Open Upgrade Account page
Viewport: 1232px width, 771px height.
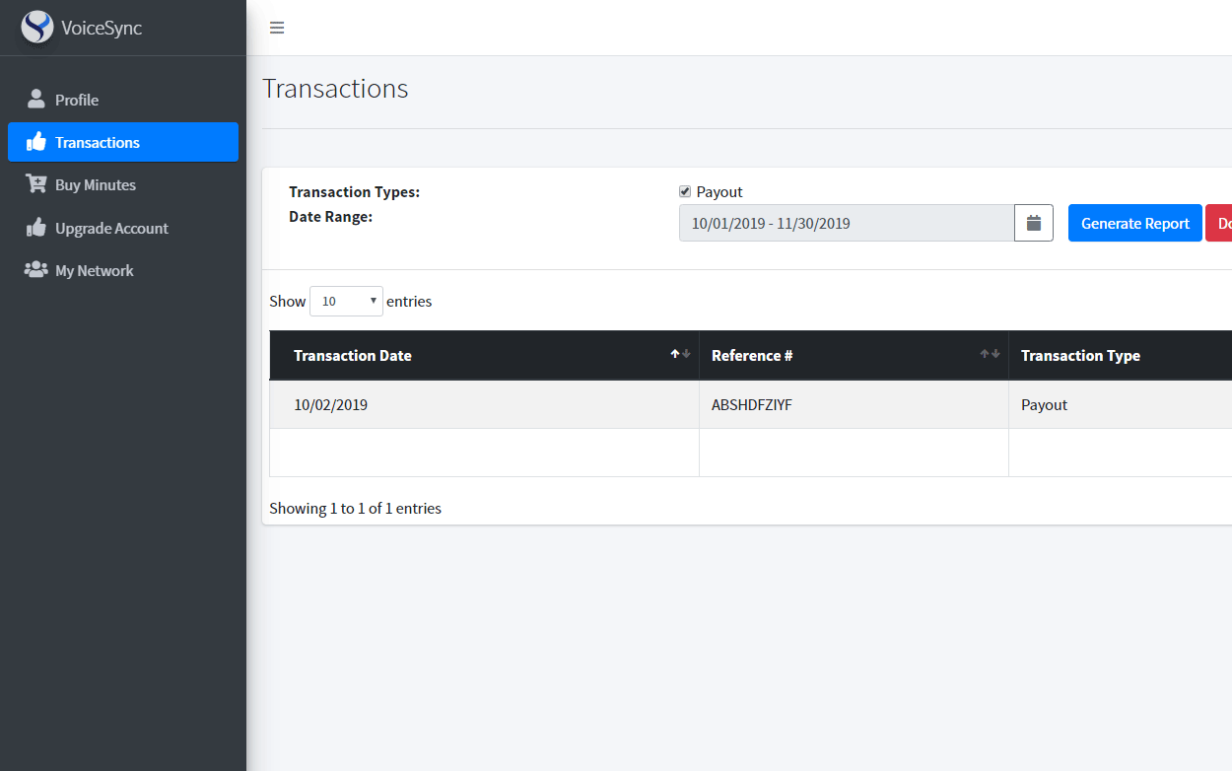point(123,228)
